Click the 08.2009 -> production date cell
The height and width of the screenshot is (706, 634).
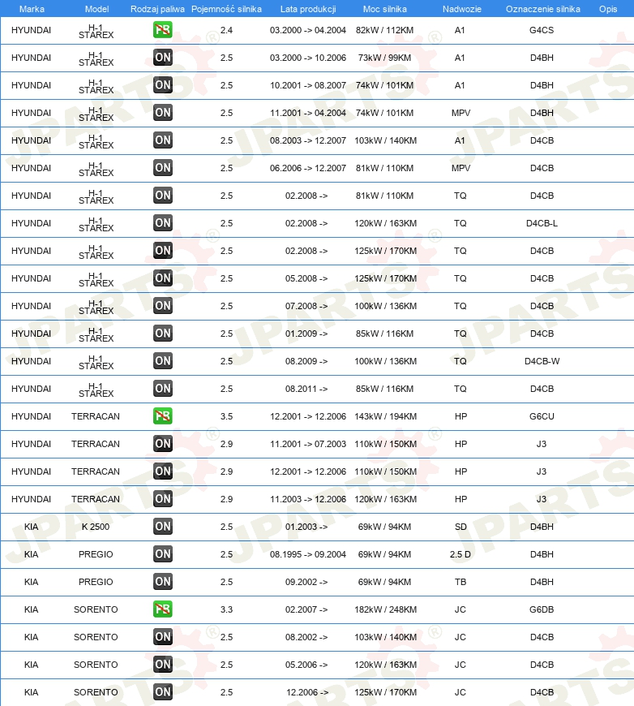pyautogui.click(x=306, y=361)
